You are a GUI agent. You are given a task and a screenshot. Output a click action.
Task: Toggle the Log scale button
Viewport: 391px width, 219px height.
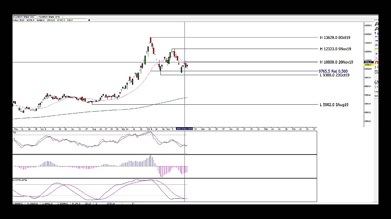(377, 91)
